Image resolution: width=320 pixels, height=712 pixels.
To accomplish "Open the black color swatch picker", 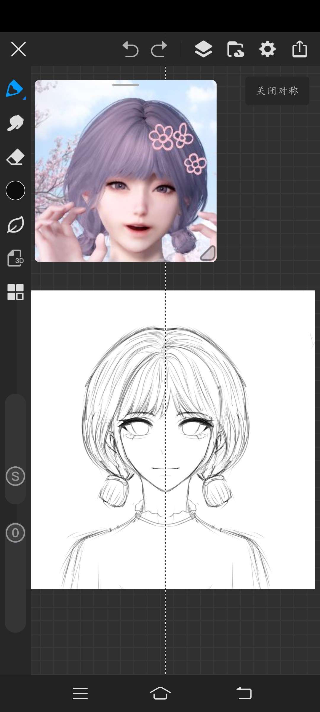I will [15, 190].
